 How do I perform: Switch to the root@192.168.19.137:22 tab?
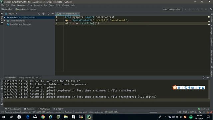(30, 78)
